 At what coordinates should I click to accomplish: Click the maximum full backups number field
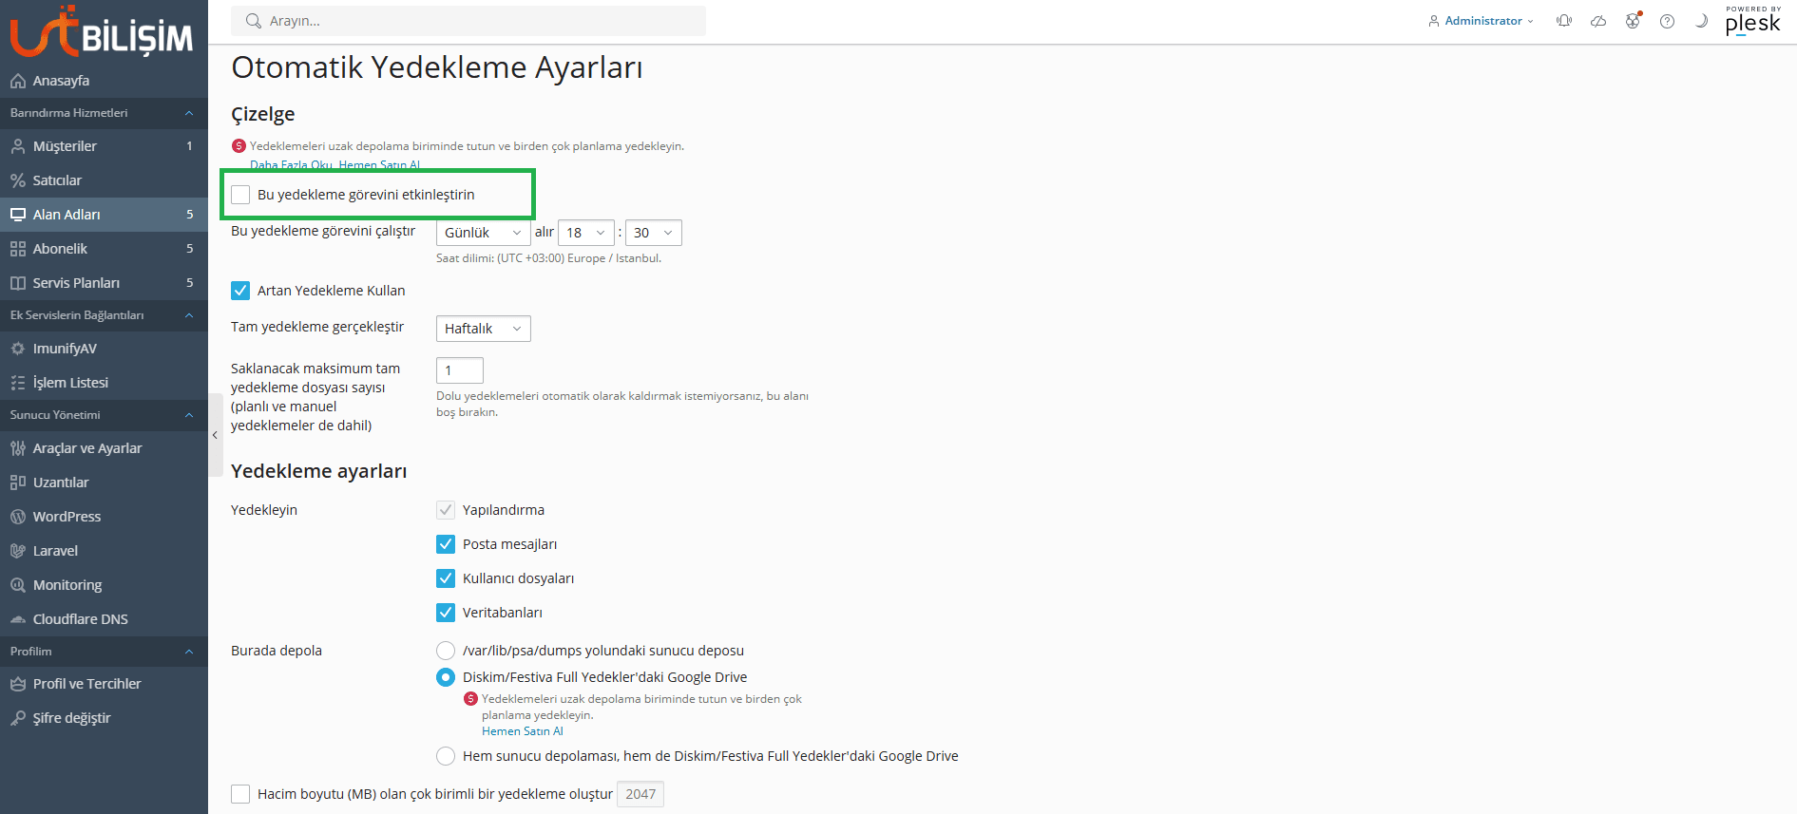point(459,370)
